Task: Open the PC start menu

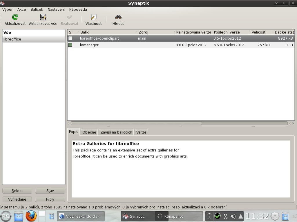Action: coord(6,216)
